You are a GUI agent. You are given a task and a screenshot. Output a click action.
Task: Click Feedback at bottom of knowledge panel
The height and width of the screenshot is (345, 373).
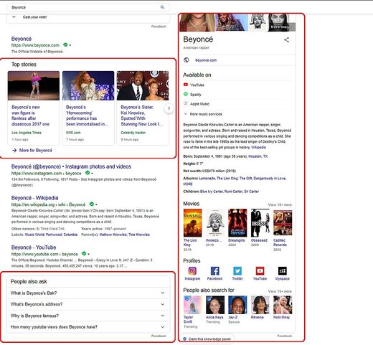(284, 336)
